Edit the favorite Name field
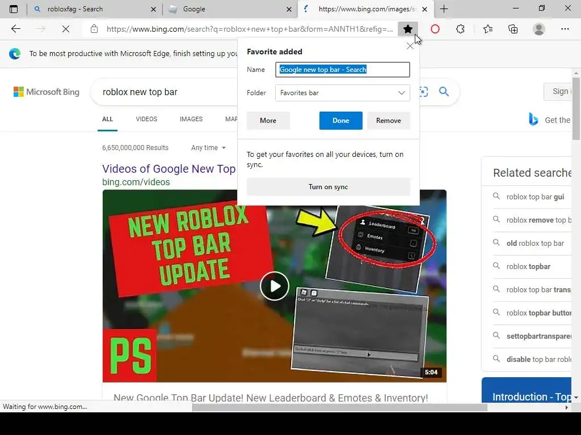Viewport: 581px width, 435px height. coord(342,70)
